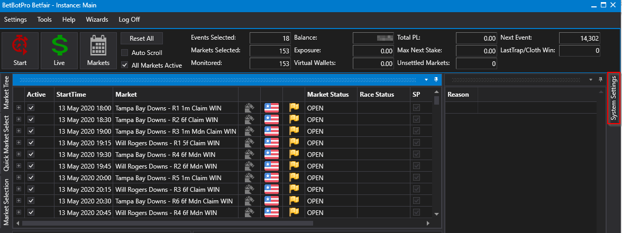
Task: Click US flag icon for Will Rogers R3
Action: point(272,189)
